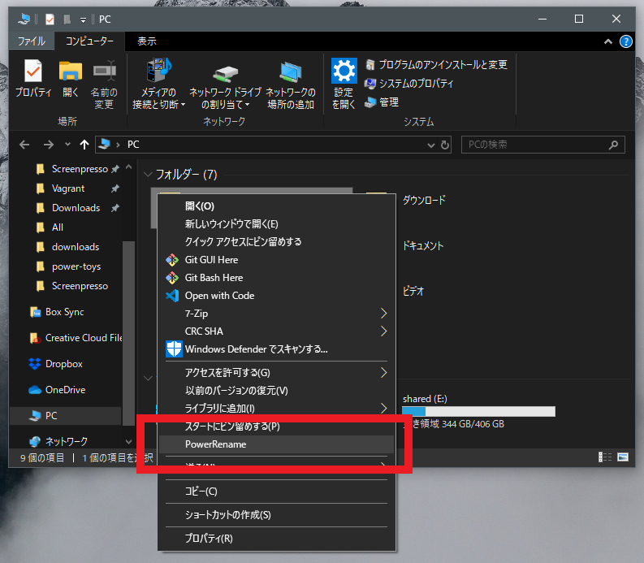This screenshot has width=644, height=563.
Task: Choose 開く(O) from context menu
Action: click(276, 206)
